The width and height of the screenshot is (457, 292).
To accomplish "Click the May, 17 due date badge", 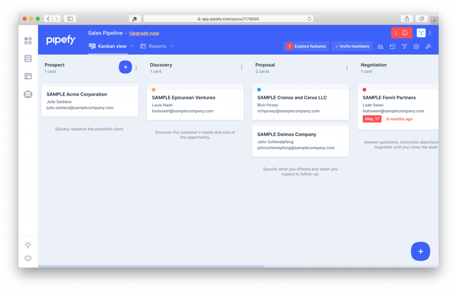I will coord(372,119).
